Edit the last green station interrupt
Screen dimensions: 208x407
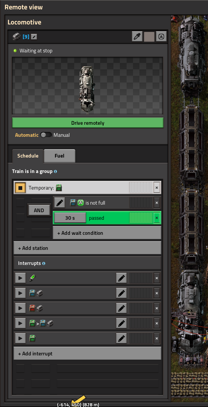tap(121, 338)
